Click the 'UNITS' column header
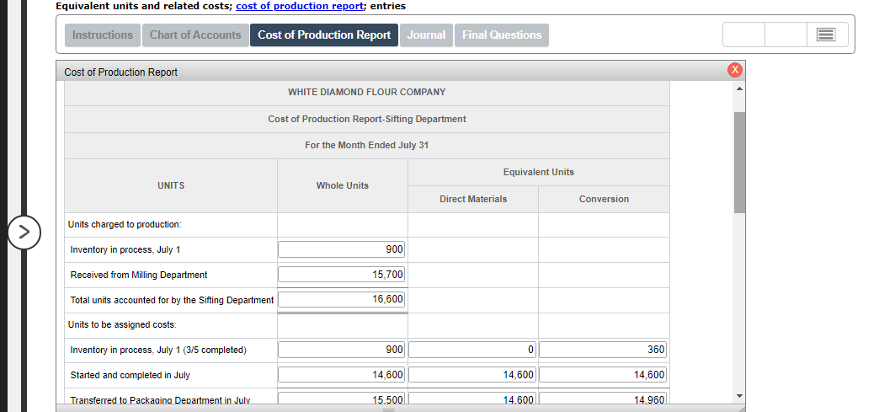Viewport: 895px width, 412px height. (171, 185)
